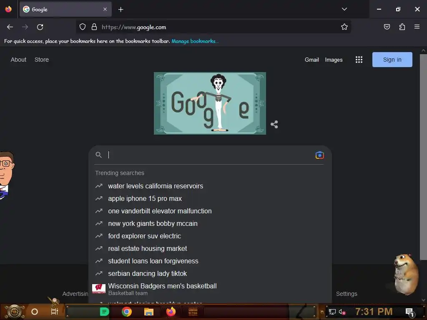
Task: Switch to Firefox on the taskbar
Action: [171, 312]
